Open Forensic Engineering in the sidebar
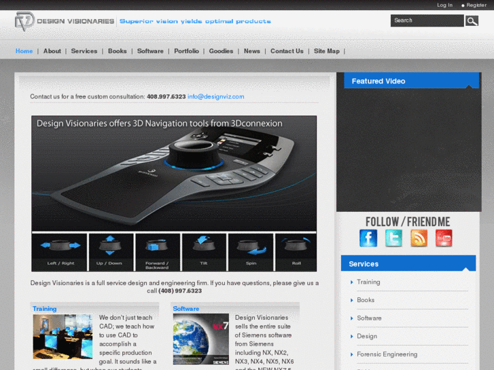Screen dimensions: 494x370 (387, 354)
